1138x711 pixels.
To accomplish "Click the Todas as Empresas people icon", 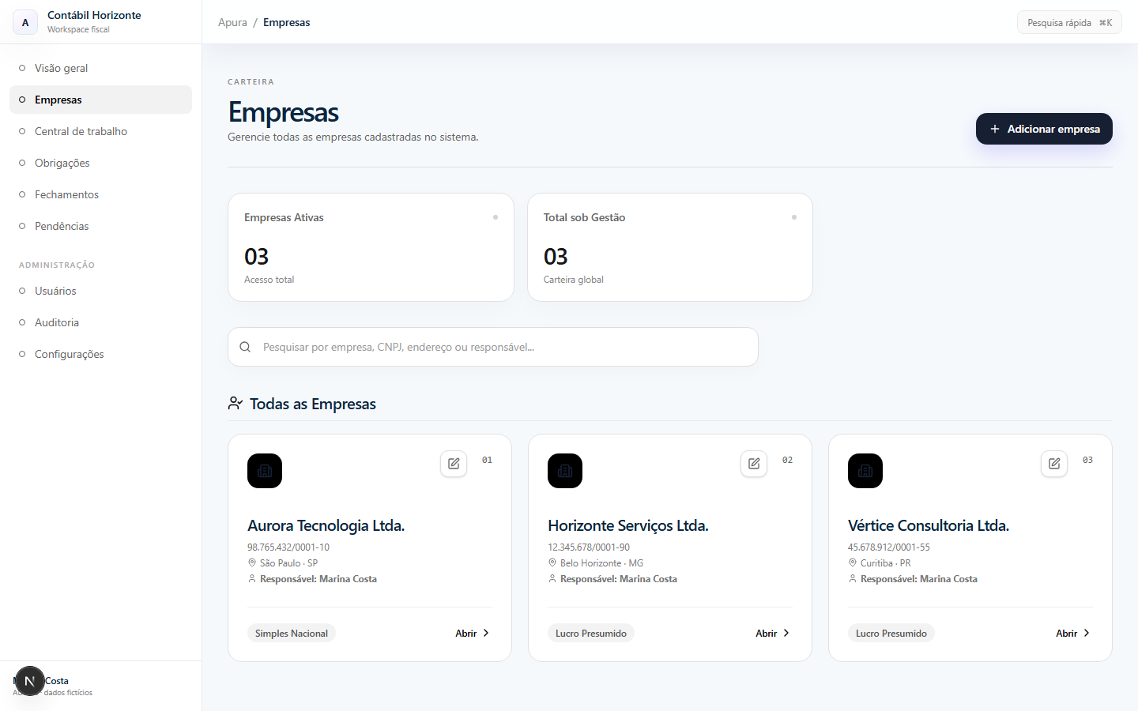I will pos(235,404).
